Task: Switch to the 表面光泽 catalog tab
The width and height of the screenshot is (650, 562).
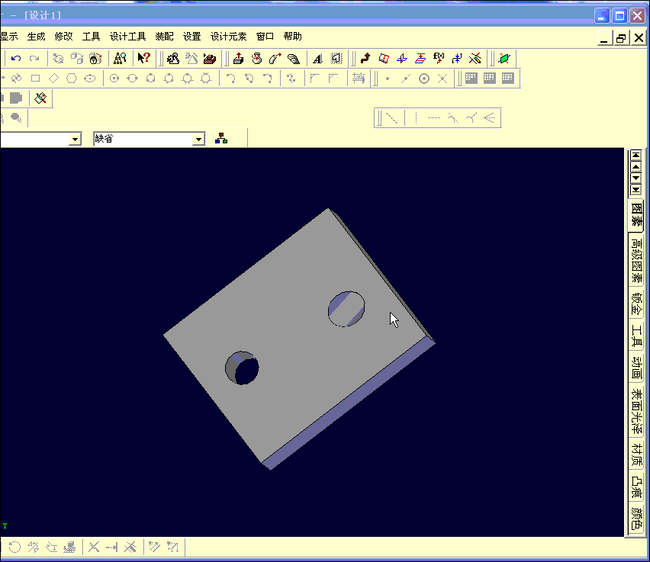Action: [x=636, y=412]
